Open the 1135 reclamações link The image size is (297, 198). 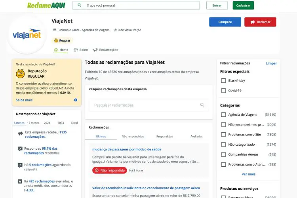click(x=46, y=134)
